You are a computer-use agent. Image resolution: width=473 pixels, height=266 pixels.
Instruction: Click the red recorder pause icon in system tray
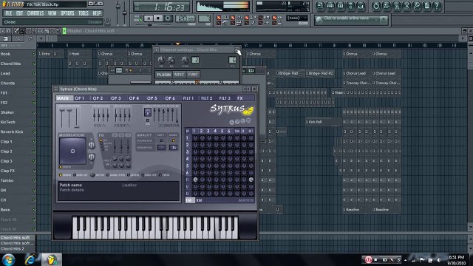[368, 259]
